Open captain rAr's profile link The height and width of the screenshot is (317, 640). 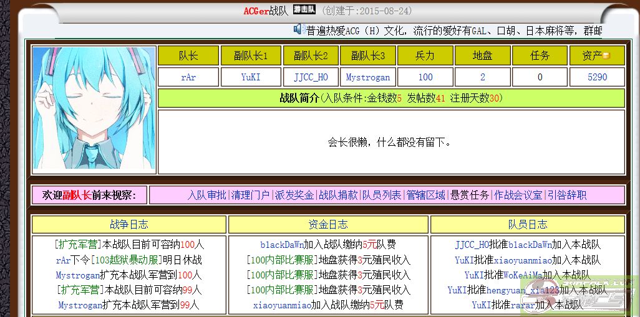[188, 77]
